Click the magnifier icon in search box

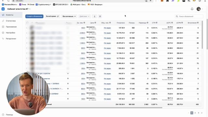[177, 16]
